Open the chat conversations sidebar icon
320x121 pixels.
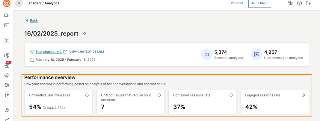[7, 16]
